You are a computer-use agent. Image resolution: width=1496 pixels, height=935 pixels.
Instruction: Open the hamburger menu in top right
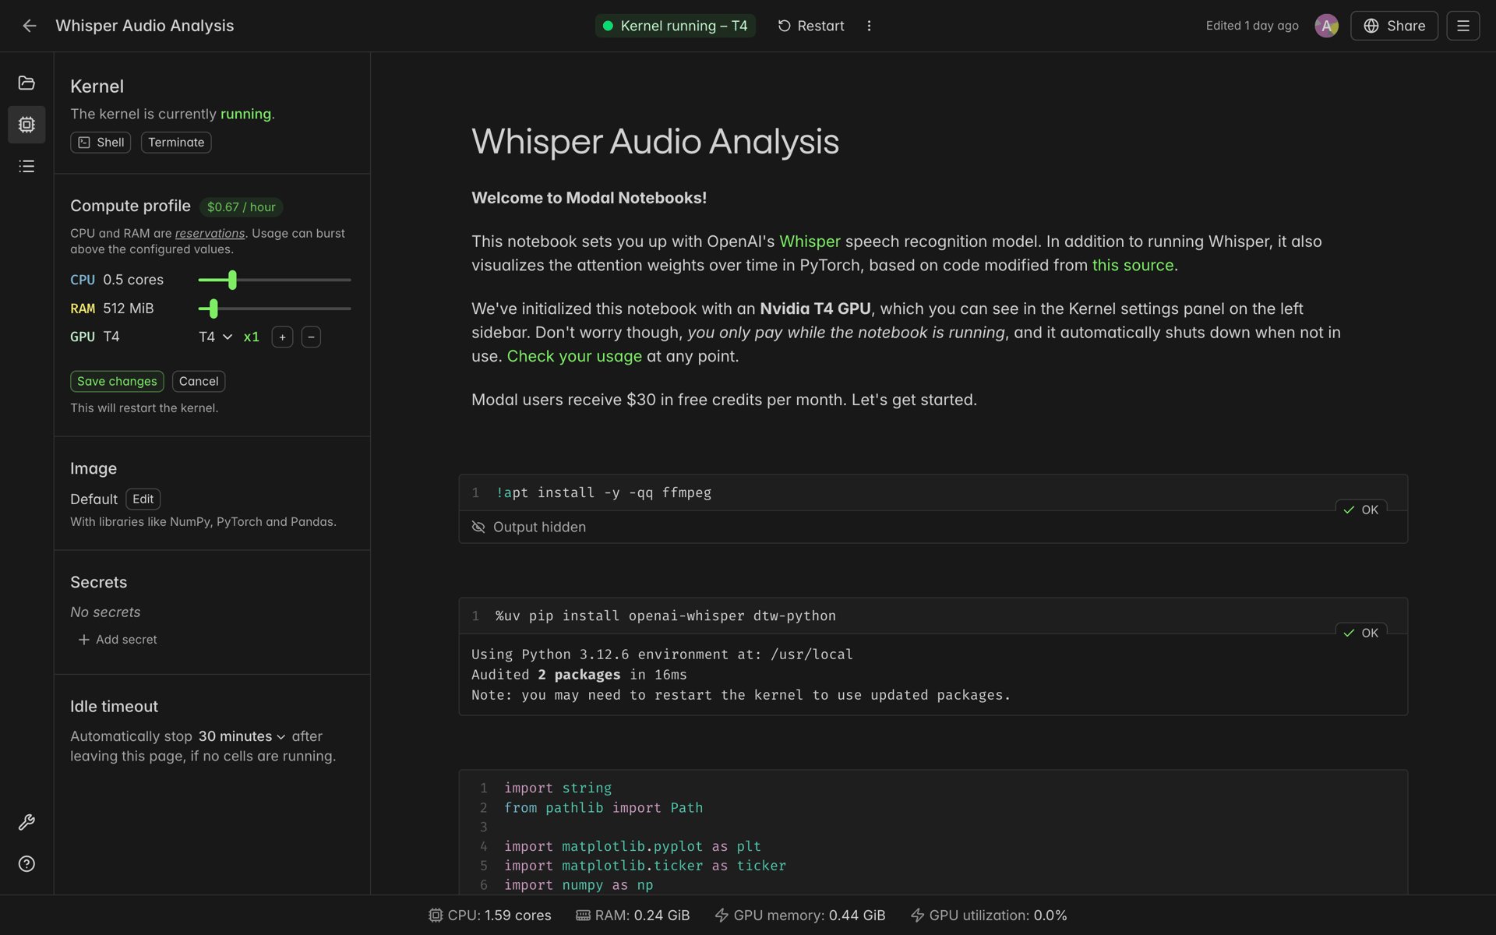pyautogui.click(x=1462, y=26)
